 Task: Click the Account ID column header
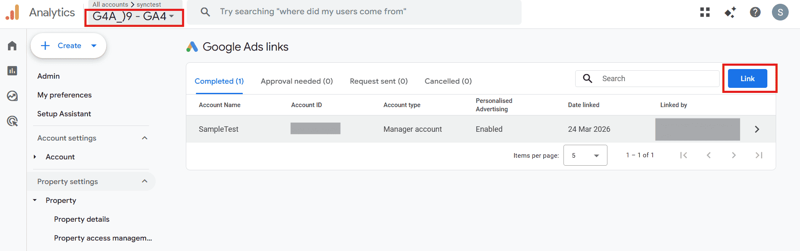click(306, 105)
